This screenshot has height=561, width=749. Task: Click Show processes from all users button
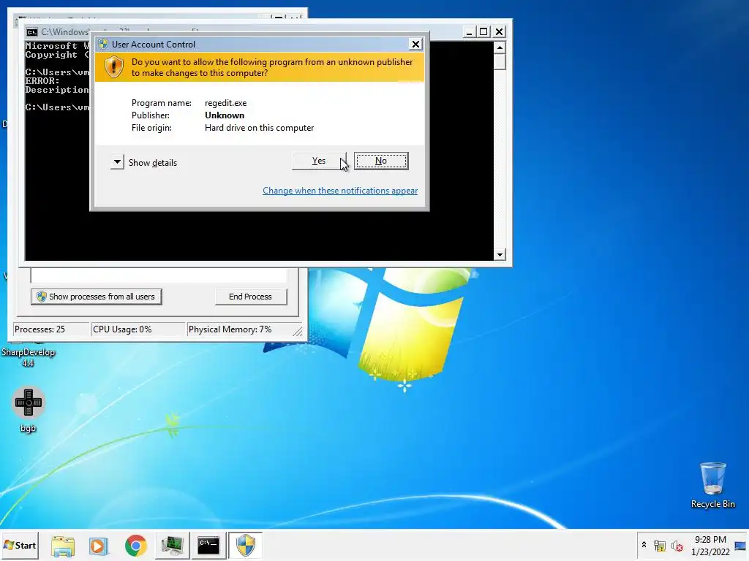point(96,297)
